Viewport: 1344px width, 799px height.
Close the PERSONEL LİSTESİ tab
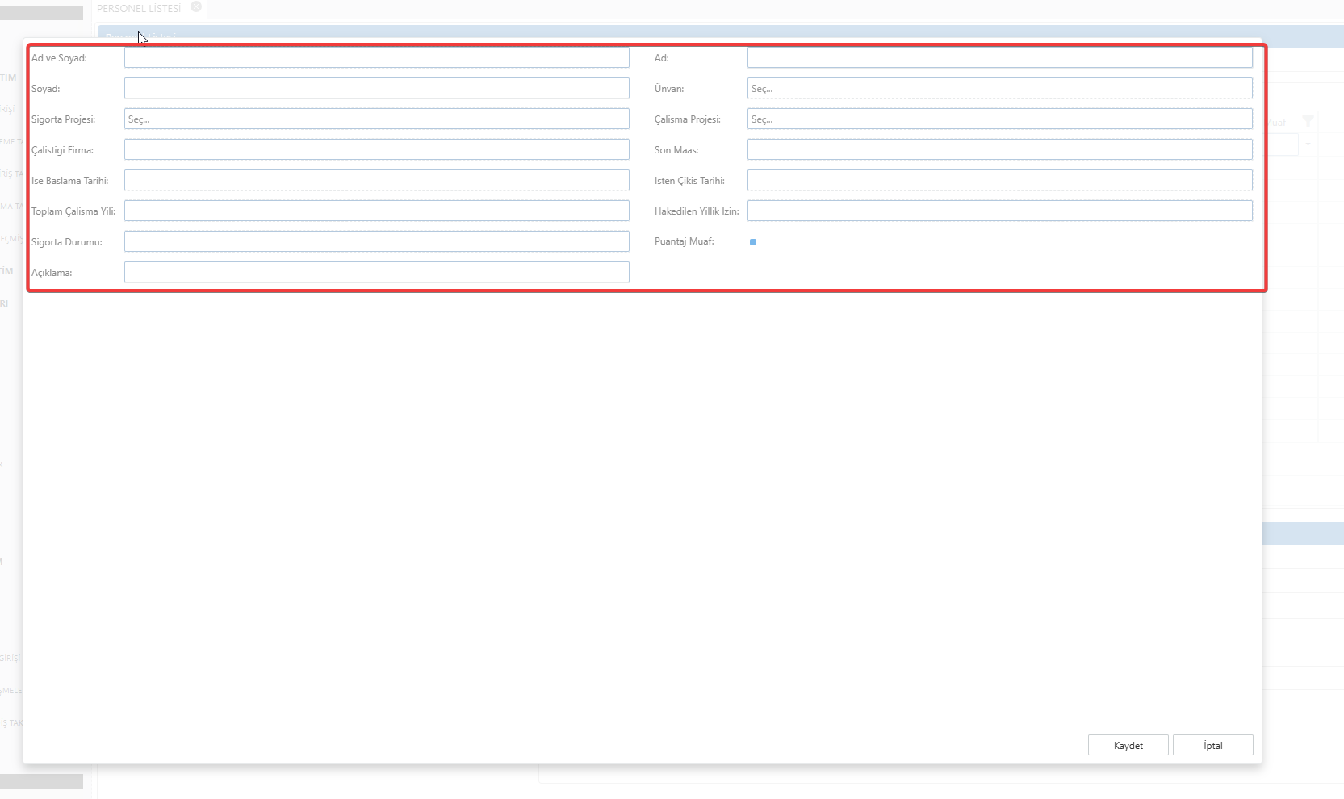[x=196, y=7]
